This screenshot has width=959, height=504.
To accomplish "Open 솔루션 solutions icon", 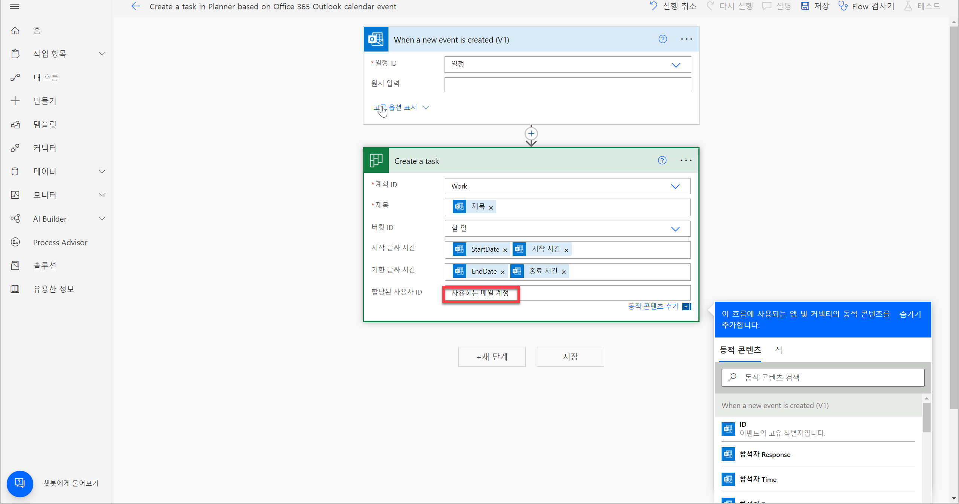I will (x=15, y=265).
